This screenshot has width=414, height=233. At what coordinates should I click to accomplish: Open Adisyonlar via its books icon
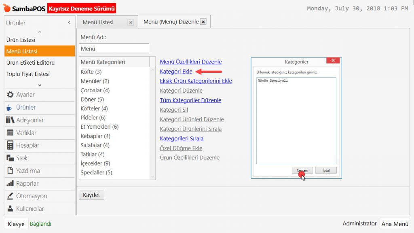tap(10, 120)
